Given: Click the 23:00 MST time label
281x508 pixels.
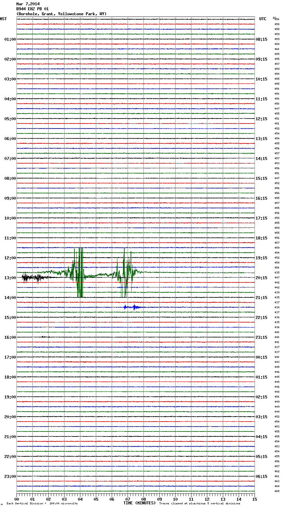Looking at the screenshot, I should pyautogui.click(x=10, y=477).
